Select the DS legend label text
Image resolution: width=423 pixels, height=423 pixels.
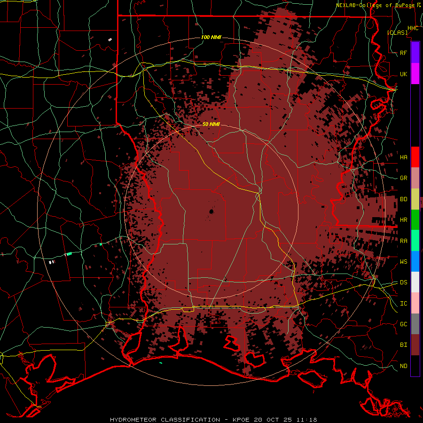[x=404, y=282]
